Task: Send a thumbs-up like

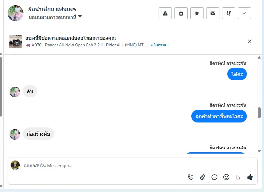Action: click(x=250, y=177)
